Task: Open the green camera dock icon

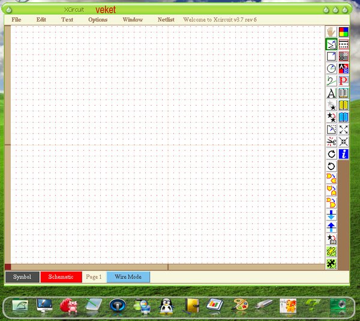Action: [337, 306]
